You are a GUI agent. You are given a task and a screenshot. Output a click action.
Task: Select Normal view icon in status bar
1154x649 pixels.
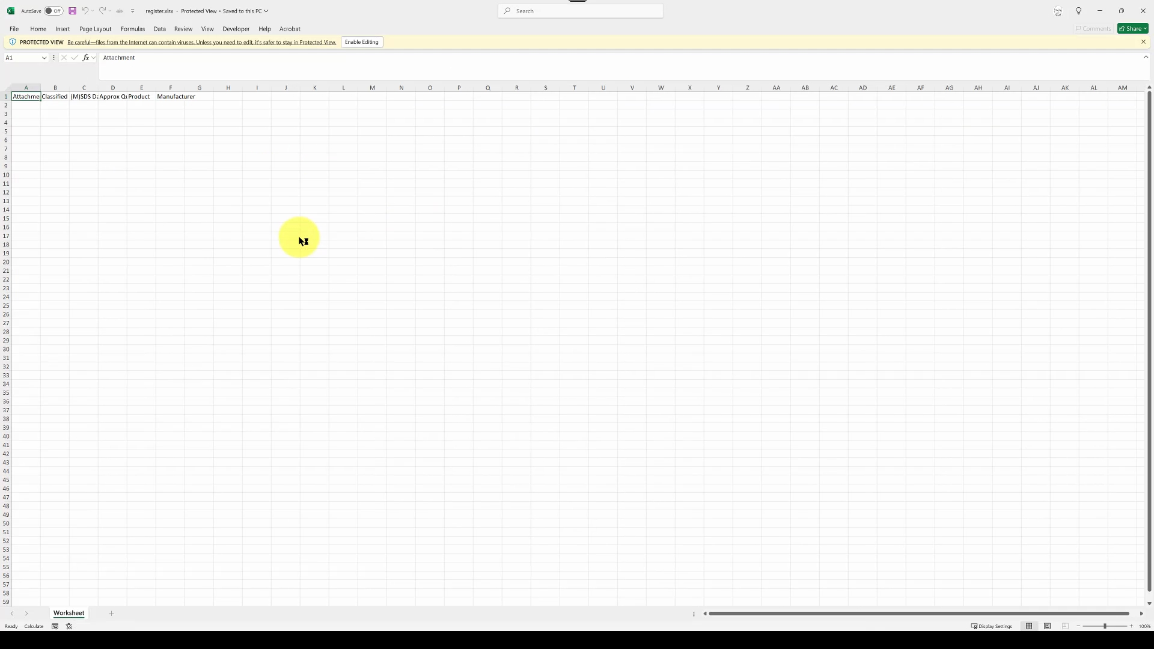(x=1029, y=626)
